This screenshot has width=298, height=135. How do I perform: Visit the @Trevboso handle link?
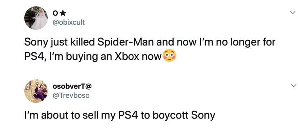point(71,95)
